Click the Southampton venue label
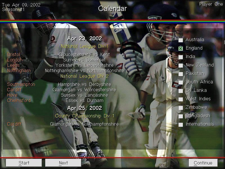225x169 pixels. coord(21,84)
